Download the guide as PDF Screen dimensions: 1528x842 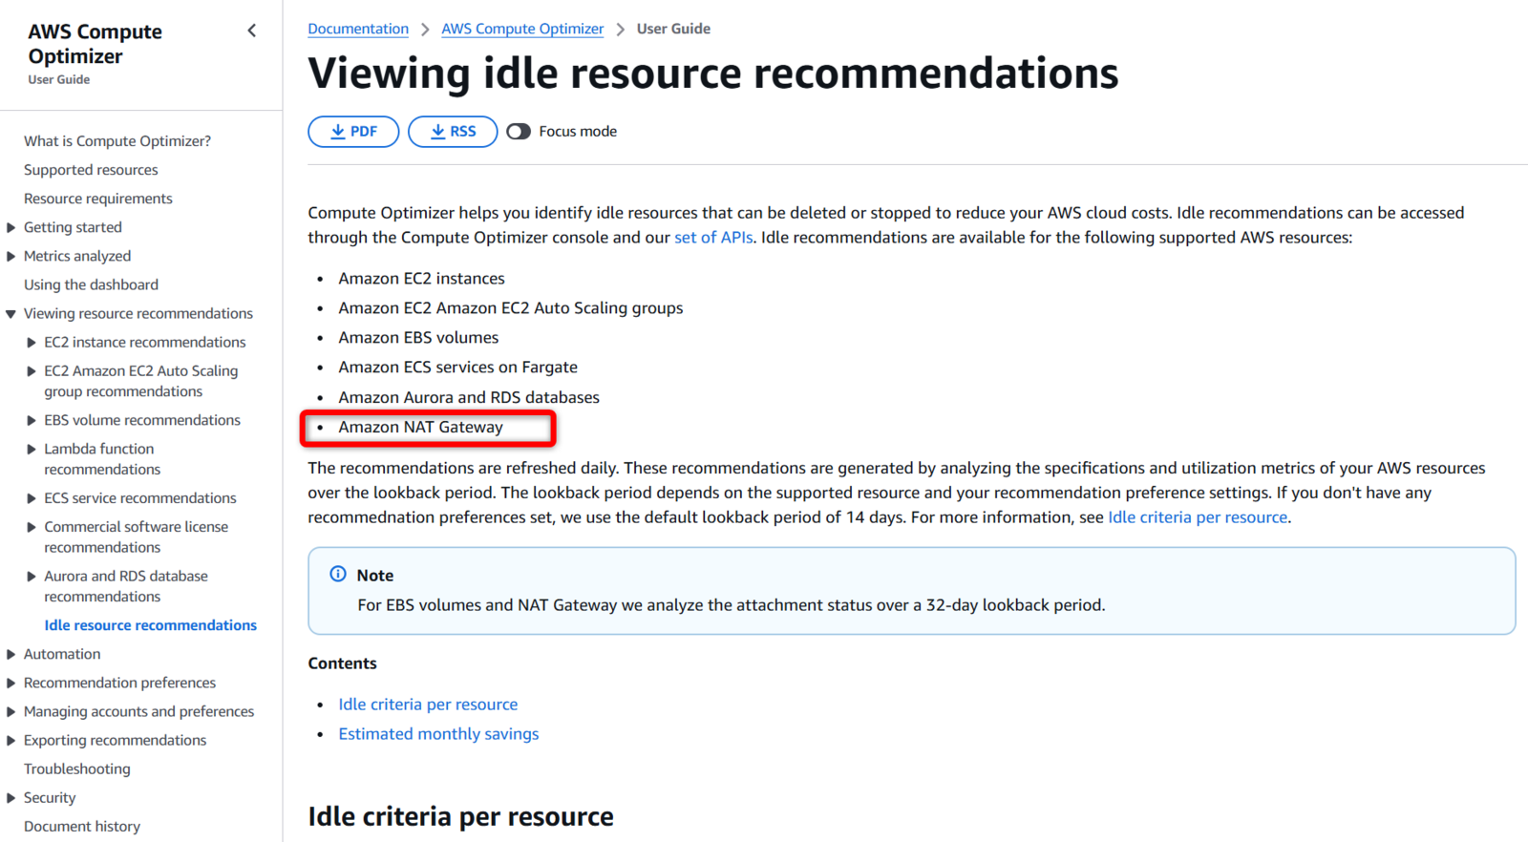pyautogui.click(x=353, y=132)
